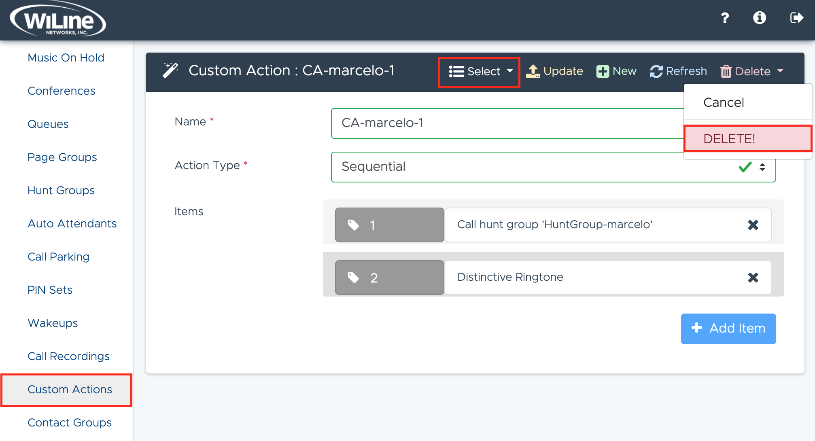The width and height of the screenshot is (815, 441).
Task: Click the Refresh arrows icon
Action: click(656, 72)
